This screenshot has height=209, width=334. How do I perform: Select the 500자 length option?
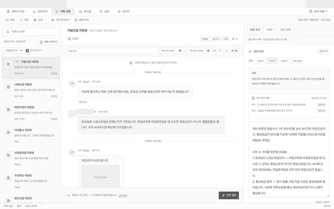(272, 61)
